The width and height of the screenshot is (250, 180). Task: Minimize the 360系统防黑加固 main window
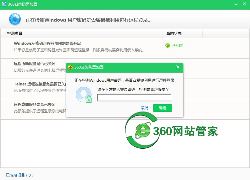[x=236, y=4]
